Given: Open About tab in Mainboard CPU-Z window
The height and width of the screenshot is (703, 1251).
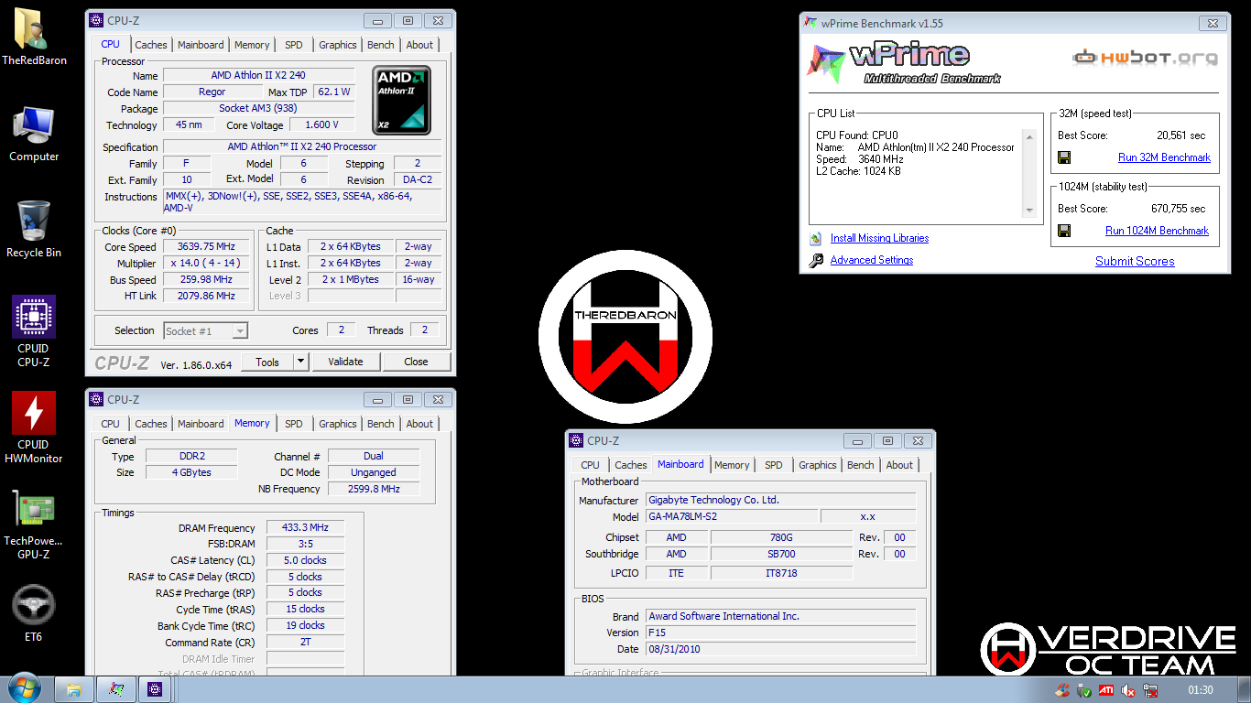Looking at the screenshot, I should pos(899,465).
